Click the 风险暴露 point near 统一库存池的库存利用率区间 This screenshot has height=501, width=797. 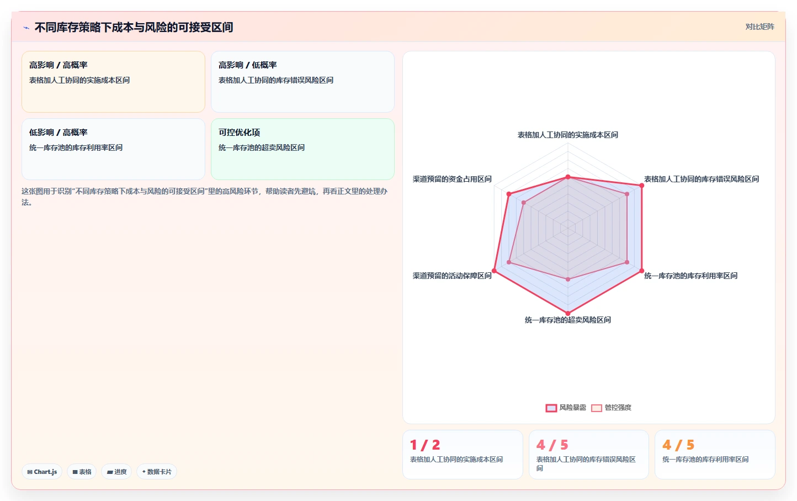(x=641, y=271)
